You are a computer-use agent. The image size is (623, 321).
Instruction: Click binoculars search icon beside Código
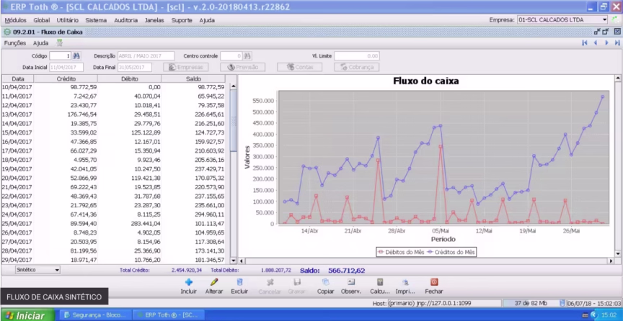[x=77, y=55]
